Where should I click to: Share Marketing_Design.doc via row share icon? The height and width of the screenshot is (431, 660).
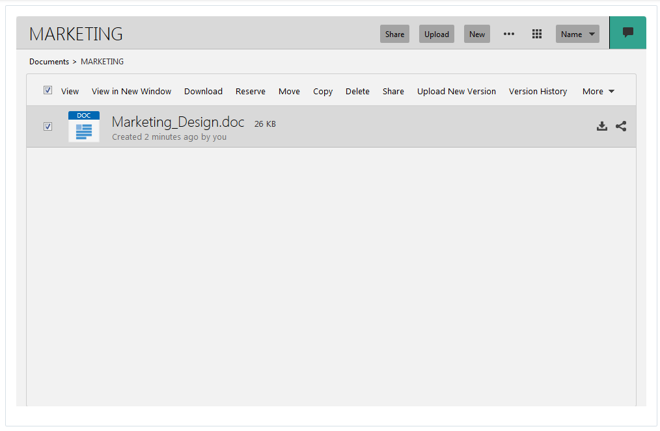coord(621,126)
